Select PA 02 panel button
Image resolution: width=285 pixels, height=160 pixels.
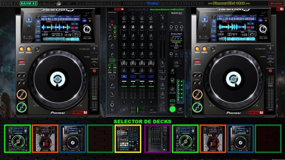click(116, 3)
